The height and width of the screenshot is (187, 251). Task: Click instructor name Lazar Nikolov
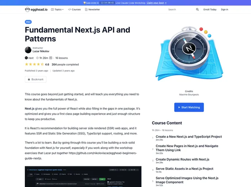tap(41, 51)
